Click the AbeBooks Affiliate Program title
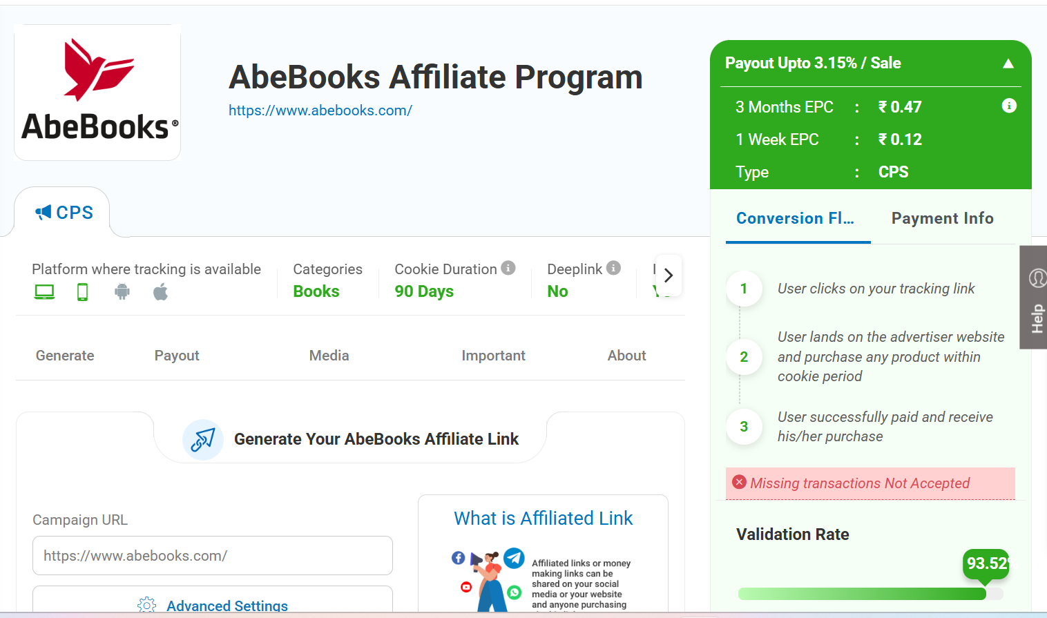 tap(436, 77)
